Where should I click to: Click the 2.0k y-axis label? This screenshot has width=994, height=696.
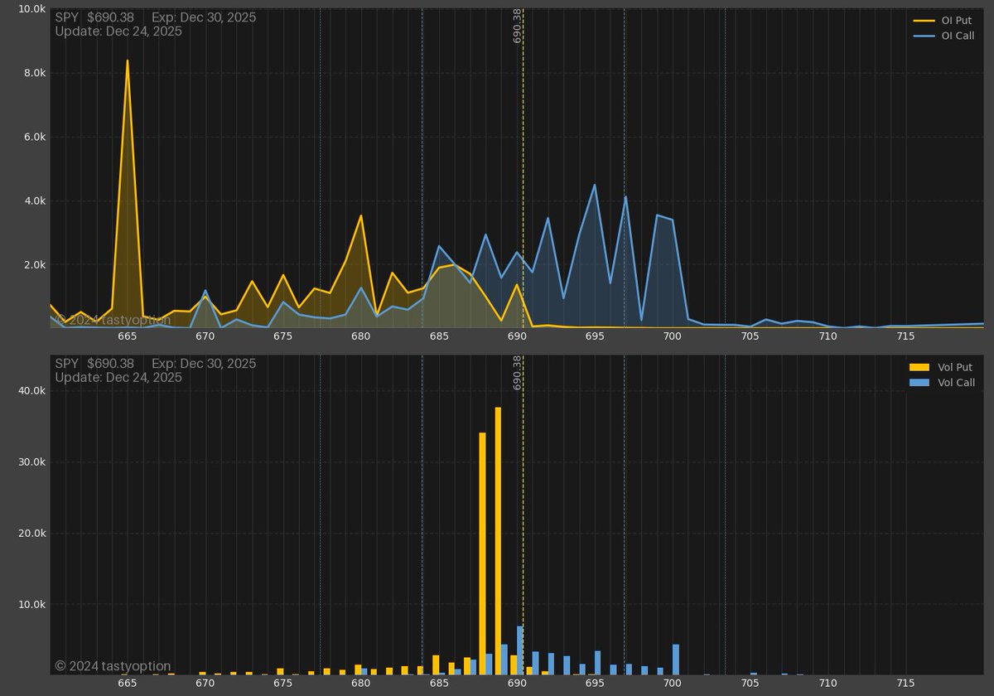[34, 265]
